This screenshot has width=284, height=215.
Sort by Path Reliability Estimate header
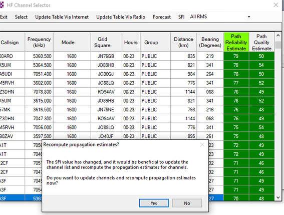[236, 42]
